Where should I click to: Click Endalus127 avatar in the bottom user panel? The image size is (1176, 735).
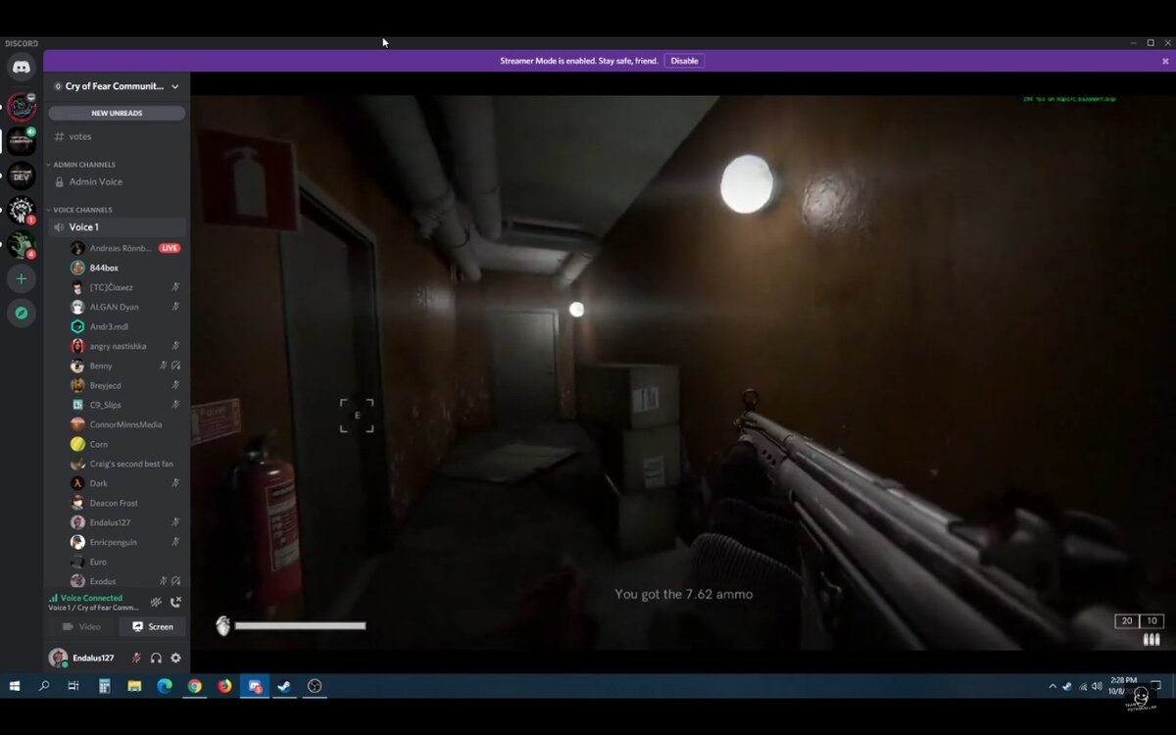pyautogui.click(x=58, y=658)
